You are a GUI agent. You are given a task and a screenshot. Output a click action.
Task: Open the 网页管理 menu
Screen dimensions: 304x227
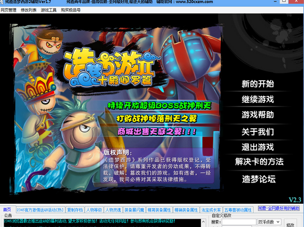(x=8, y=10)
